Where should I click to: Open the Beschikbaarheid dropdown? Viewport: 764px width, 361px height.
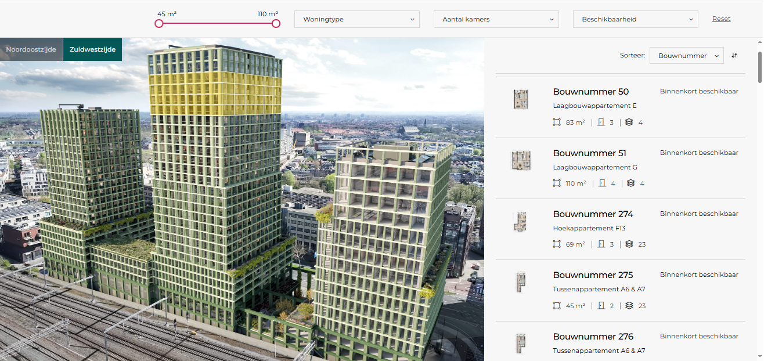click(636, 19)
